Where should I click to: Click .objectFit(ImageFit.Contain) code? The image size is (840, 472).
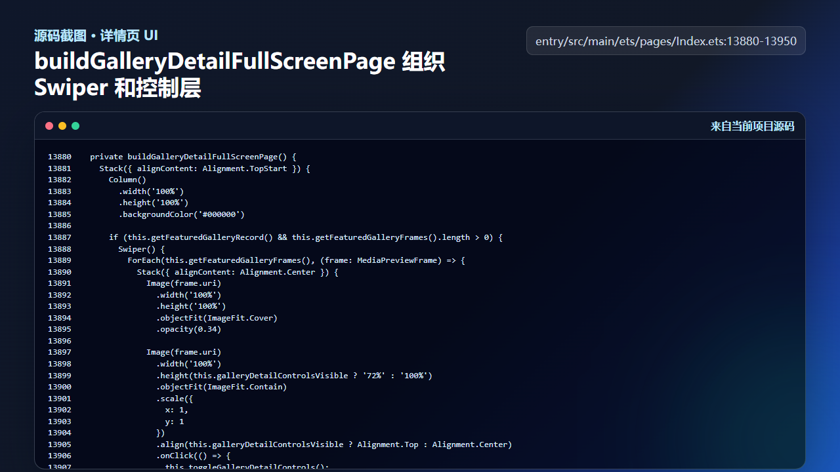[221, 387]
